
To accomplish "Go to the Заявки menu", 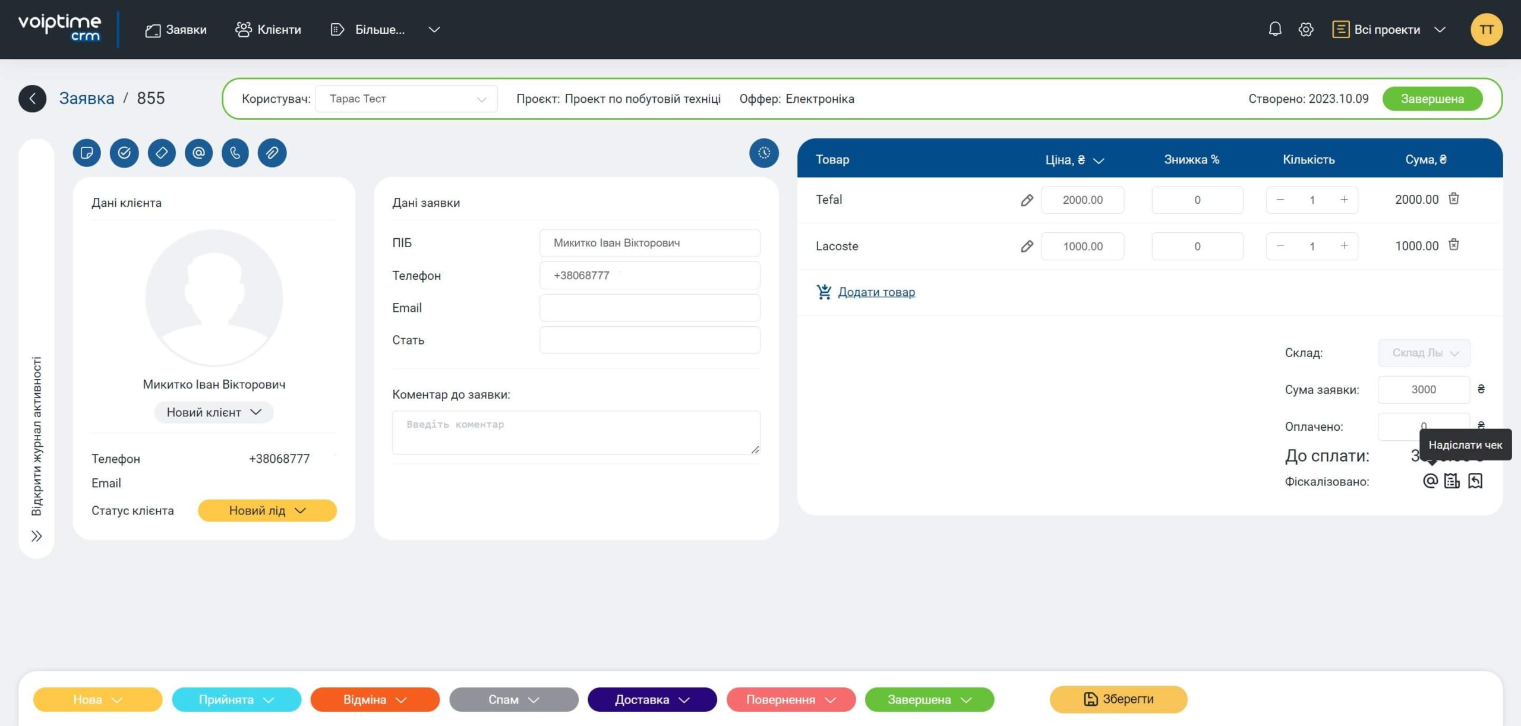I will (176, 30).
